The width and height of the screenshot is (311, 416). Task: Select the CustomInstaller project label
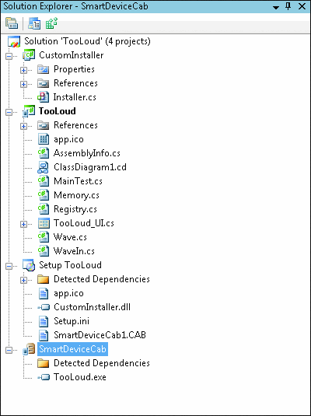[x=71, y=55]
